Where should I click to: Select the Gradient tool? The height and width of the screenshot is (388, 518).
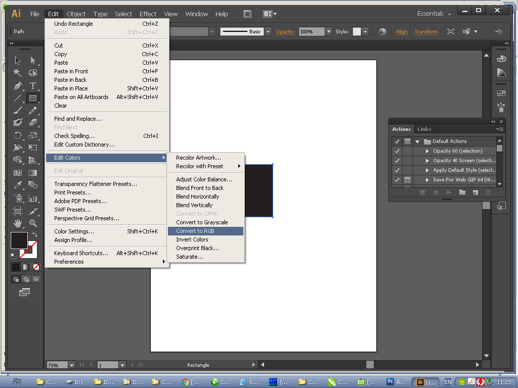(33, 173)
